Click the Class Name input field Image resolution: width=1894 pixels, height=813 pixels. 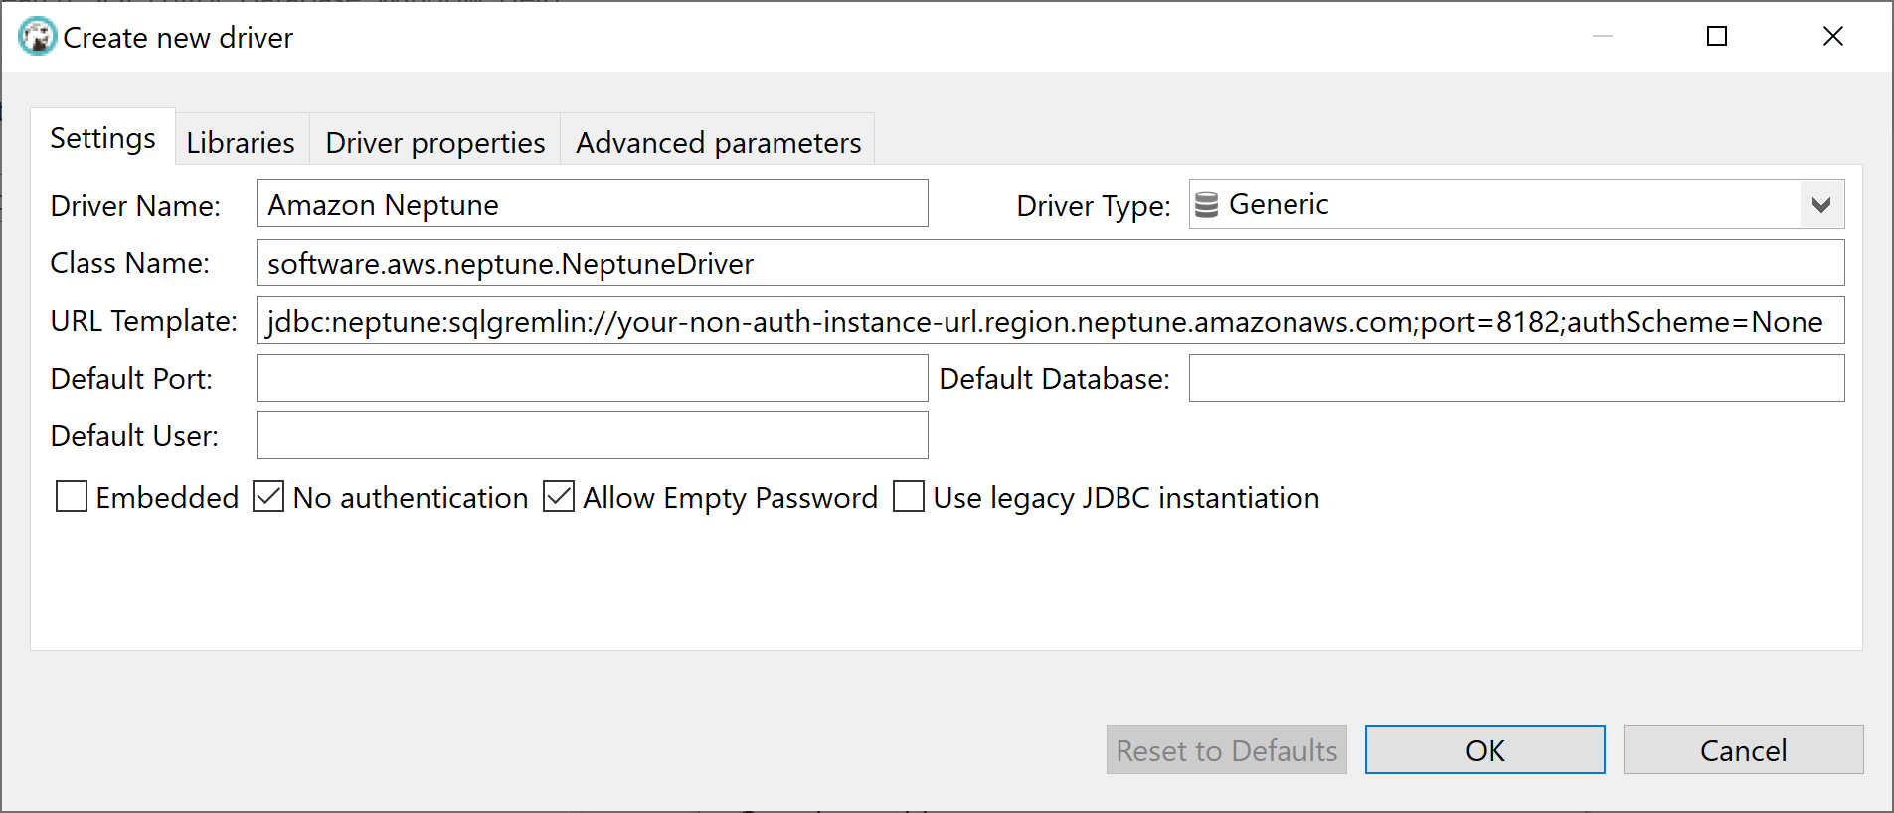pos(1051,262)
